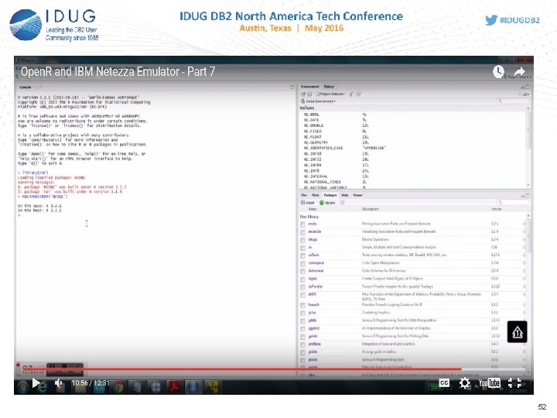Click the IDUG globe logo

[x=26, y=25]
